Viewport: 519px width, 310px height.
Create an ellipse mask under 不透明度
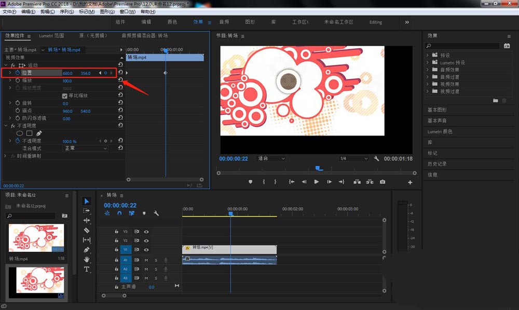(20, 133)
